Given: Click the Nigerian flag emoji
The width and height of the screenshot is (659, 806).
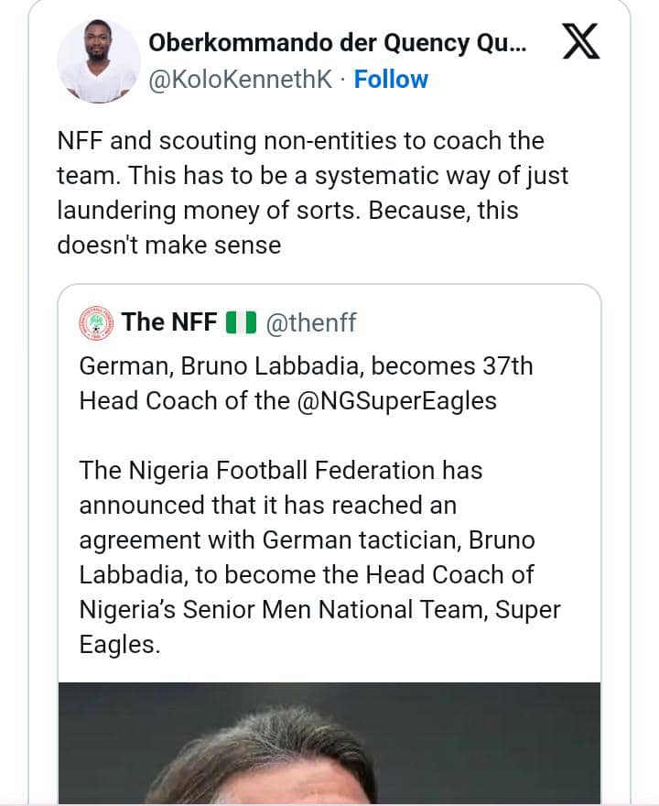Looking at the screenshot, I should click(x=241, y=322).
